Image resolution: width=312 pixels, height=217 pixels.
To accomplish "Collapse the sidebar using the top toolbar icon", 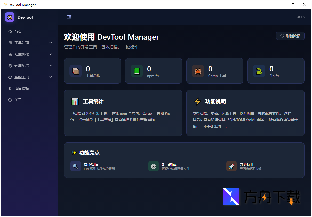I will tap(69, 17).
